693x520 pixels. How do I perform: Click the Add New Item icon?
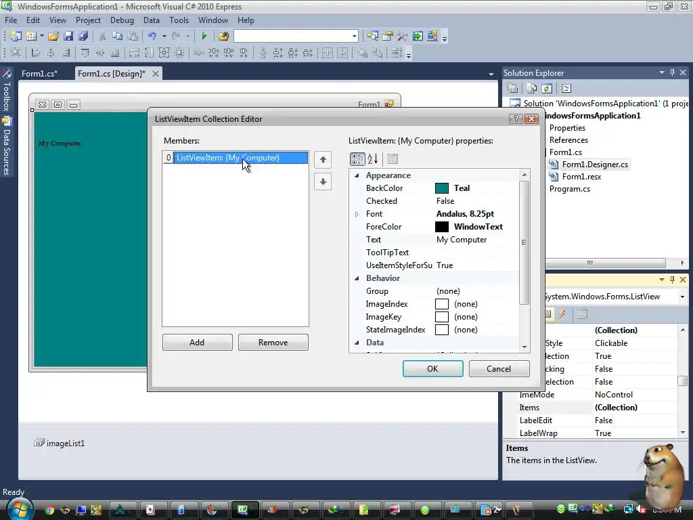[31, 37]
